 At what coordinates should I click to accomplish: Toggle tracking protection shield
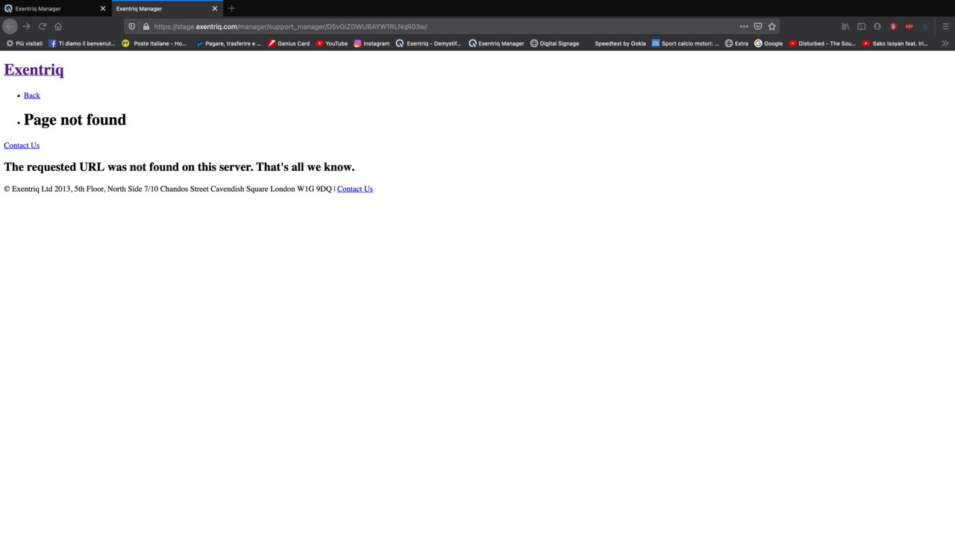click(132, 26)
